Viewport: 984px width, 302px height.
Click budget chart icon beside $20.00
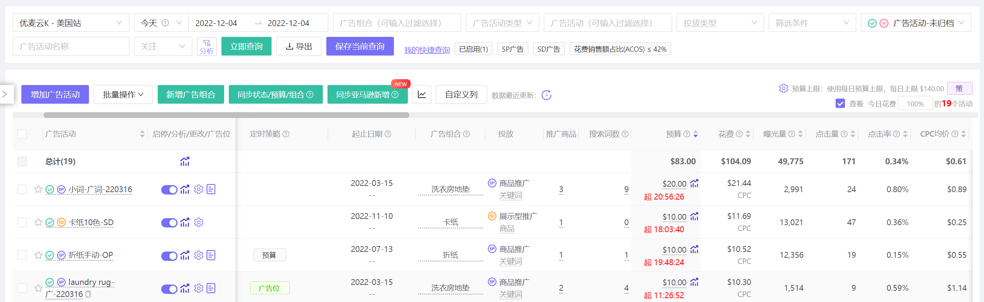[x=694, y=184]
